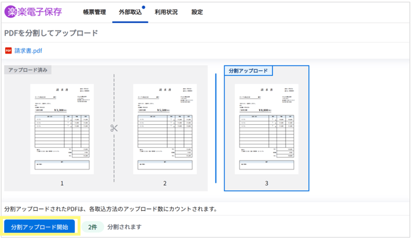Image resolution: width=411 pixels, height=239 pixels.
Task: Click the 分割アップロード label above page 3
Action: click(248, 71)
